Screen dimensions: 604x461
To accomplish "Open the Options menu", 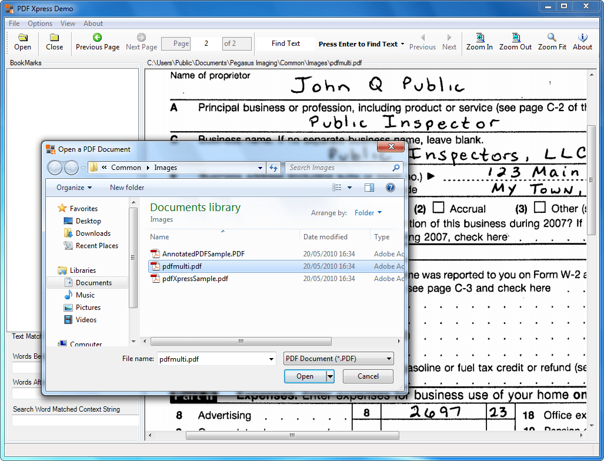I will 39,23.
